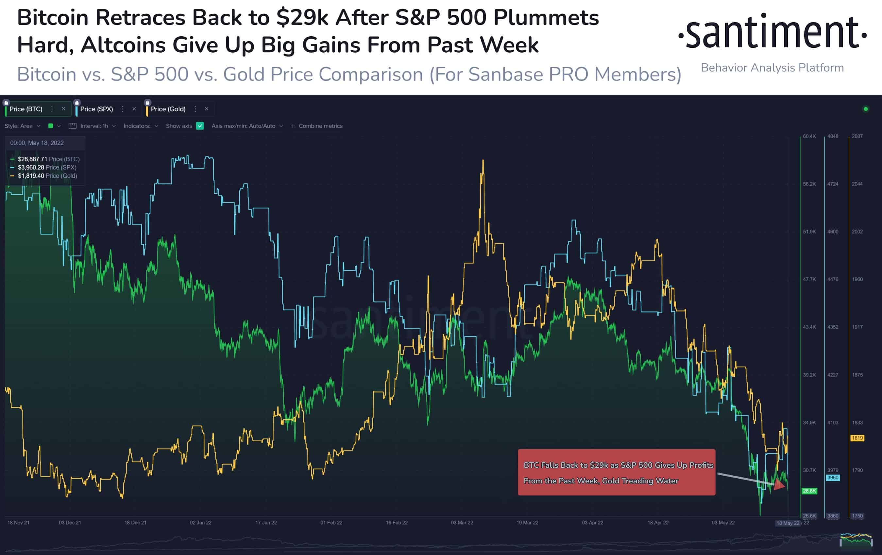Open Price (BTC) three-dot options menu

(x=52, y=109)
